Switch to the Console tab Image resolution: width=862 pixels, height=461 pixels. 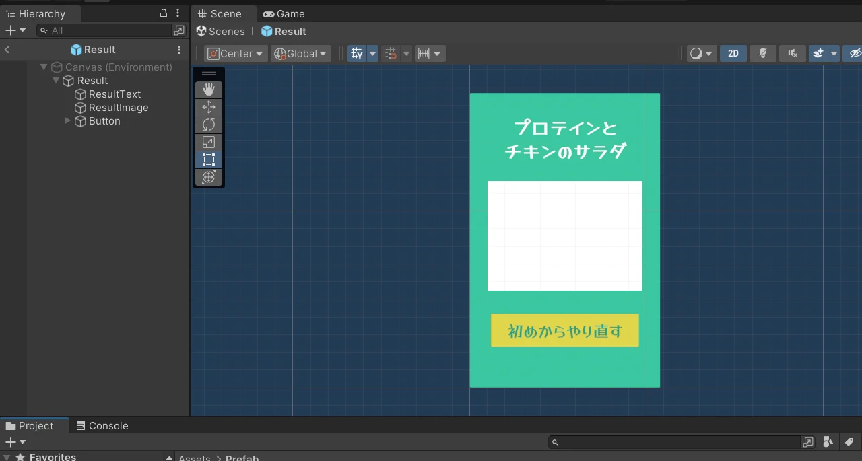(x=102, y=426)
